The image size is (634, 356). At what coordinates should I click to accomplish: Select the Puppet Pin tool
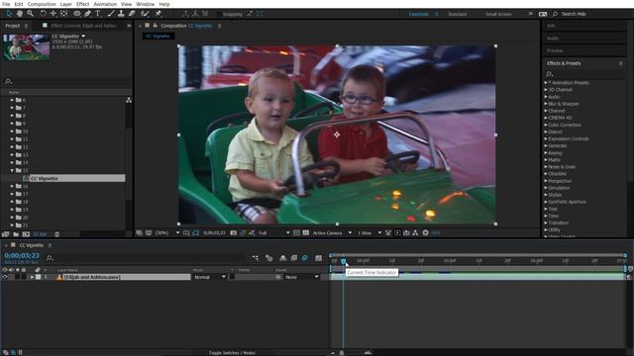(x=158, y=14)
